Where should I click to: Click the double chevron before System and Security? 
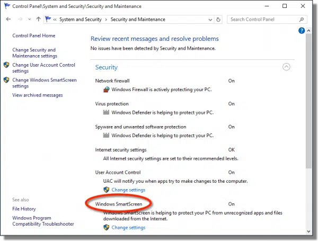[x=55, y=20]
